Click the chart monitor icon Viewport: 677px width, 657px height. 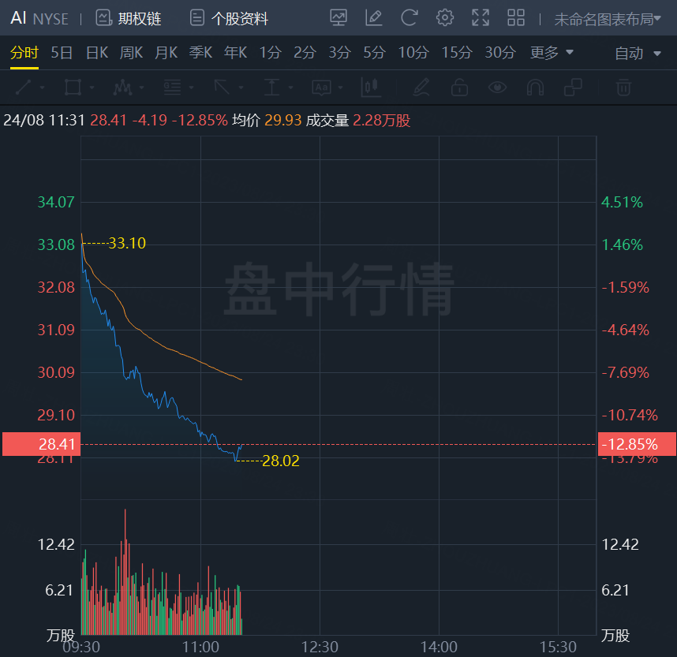pyautogui.click(x=338, y=17)
